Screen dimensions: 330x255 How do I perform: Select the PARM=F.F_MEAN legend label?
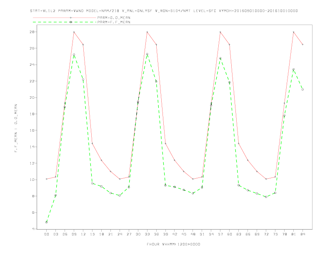click(114, 22)
